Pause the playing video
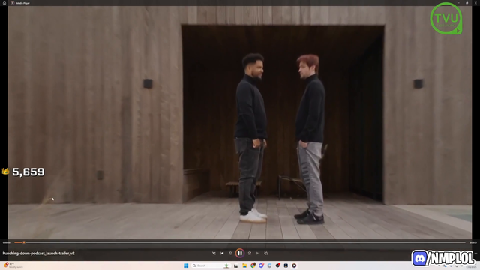This screenshot has width=480, height=270. click(240, 253)
